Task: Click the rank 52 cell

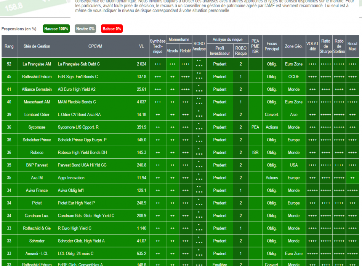Action: pos(9,64)
